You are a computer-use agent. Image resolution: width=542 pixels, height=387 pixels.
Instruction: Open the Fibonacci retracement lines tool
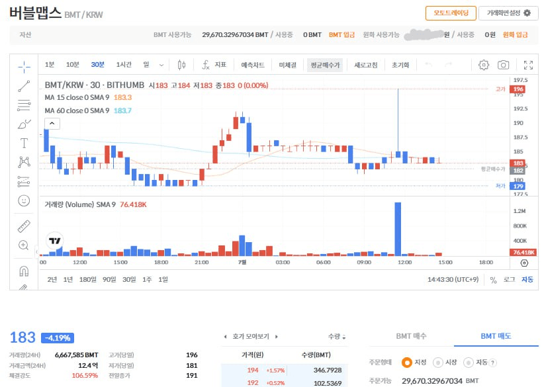pos(24,105)
